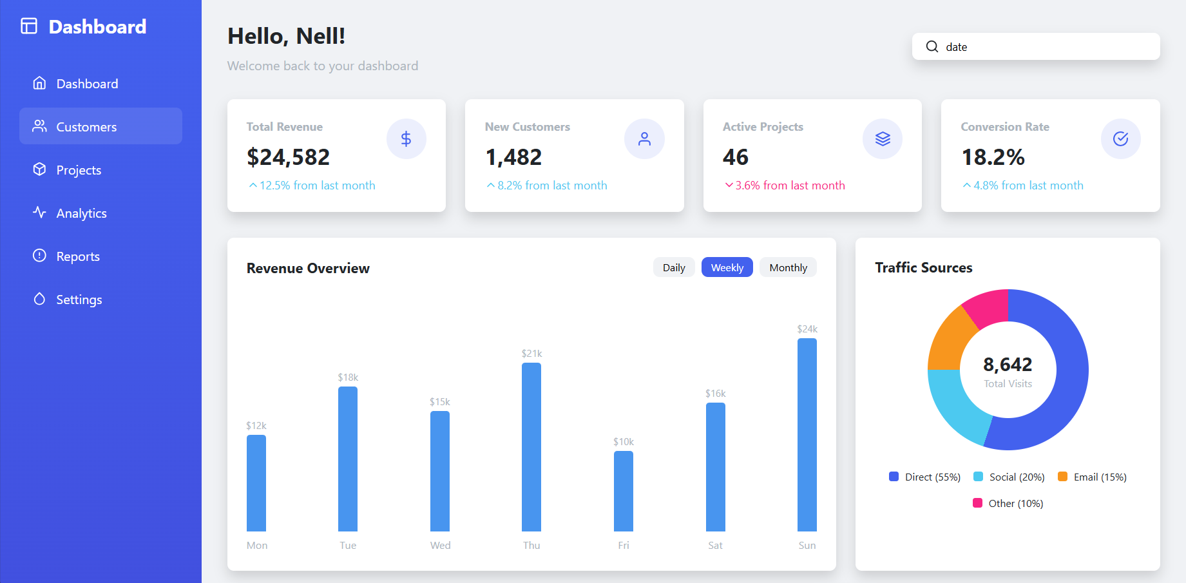1186x583 pixels.
Task: Click the users icon beside Customers
Action: (39, 126)
